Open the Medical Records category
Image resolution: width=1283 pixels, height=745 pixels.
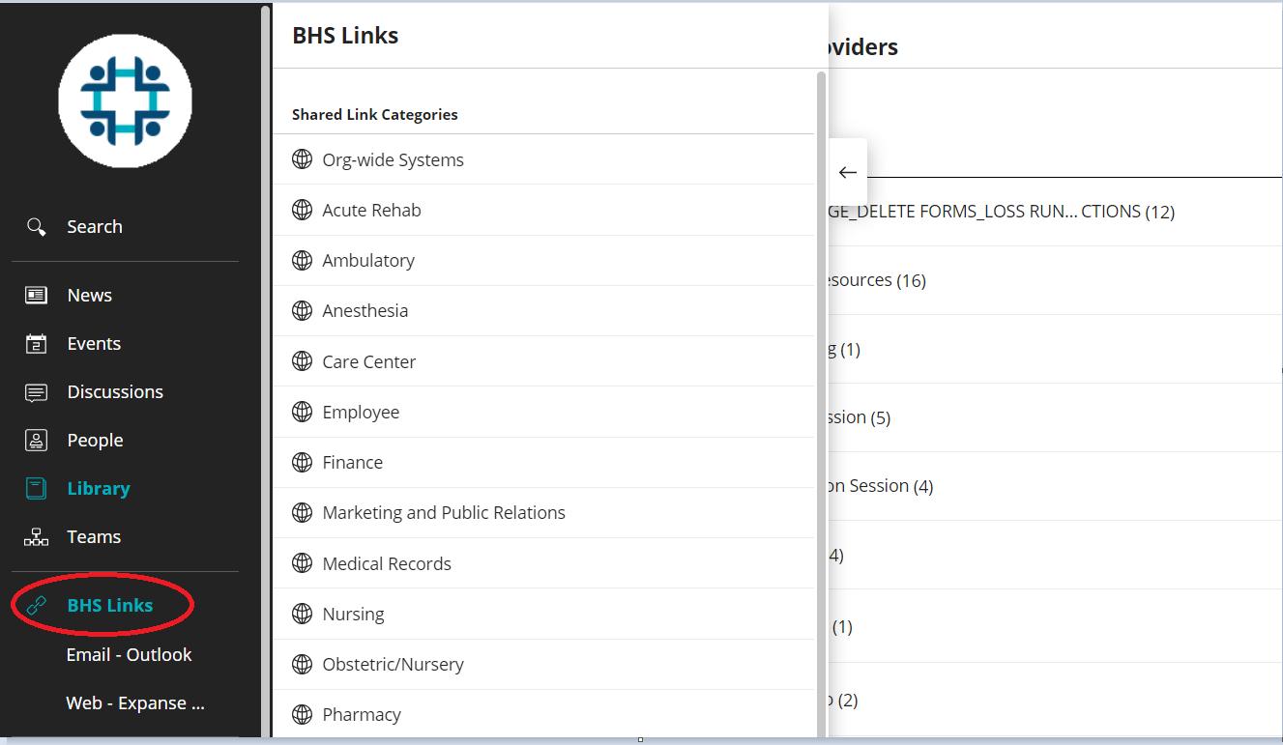pyautogui.click(x=387, y=563)
